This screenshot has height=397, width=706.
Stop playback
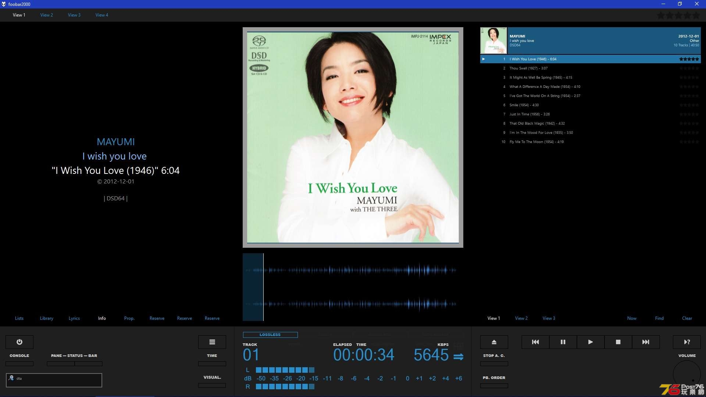618,342
